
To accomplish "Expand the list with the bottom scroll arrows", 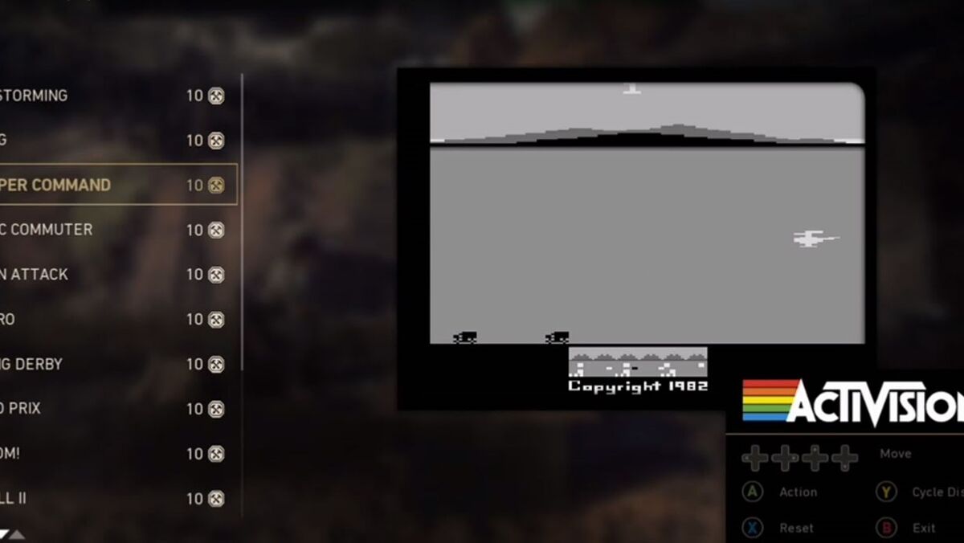I will point(12,534).
